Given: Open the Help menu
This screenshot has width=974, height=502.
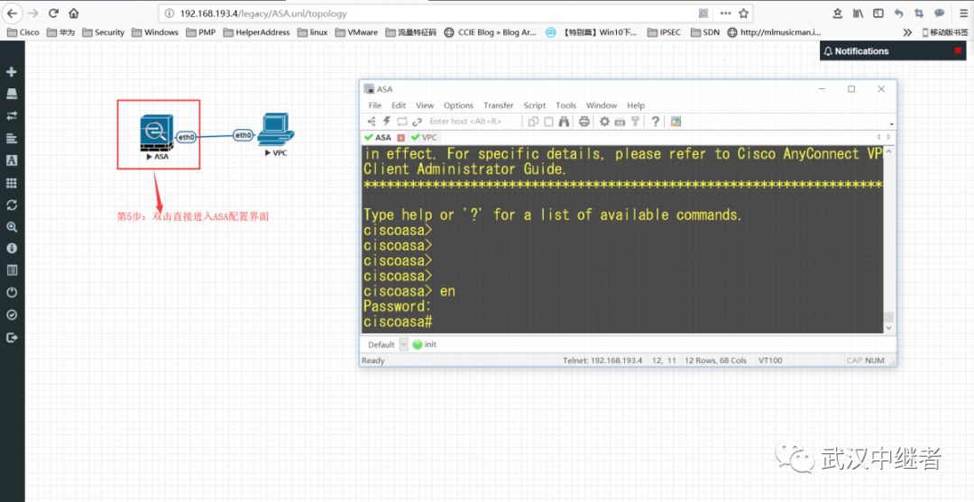Looking at the screenshot, I should (x=636, y=105).
